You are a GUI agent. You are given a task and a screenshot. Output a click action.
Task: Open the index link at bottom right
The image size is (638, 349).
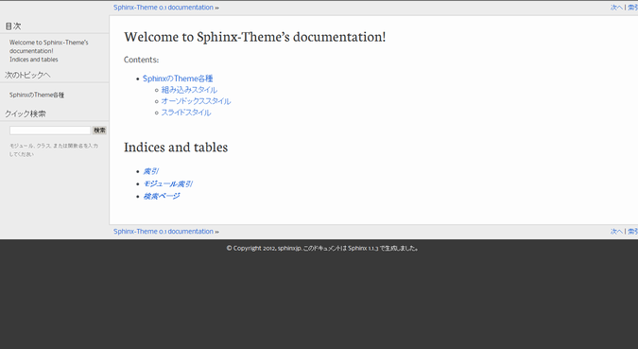point(632,232)
